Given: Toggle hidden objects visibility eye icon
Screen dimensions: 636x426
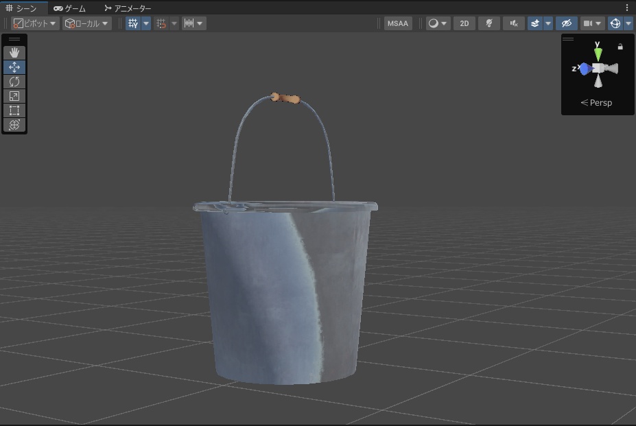Looking at the screenshot, I should pos(567,23).
